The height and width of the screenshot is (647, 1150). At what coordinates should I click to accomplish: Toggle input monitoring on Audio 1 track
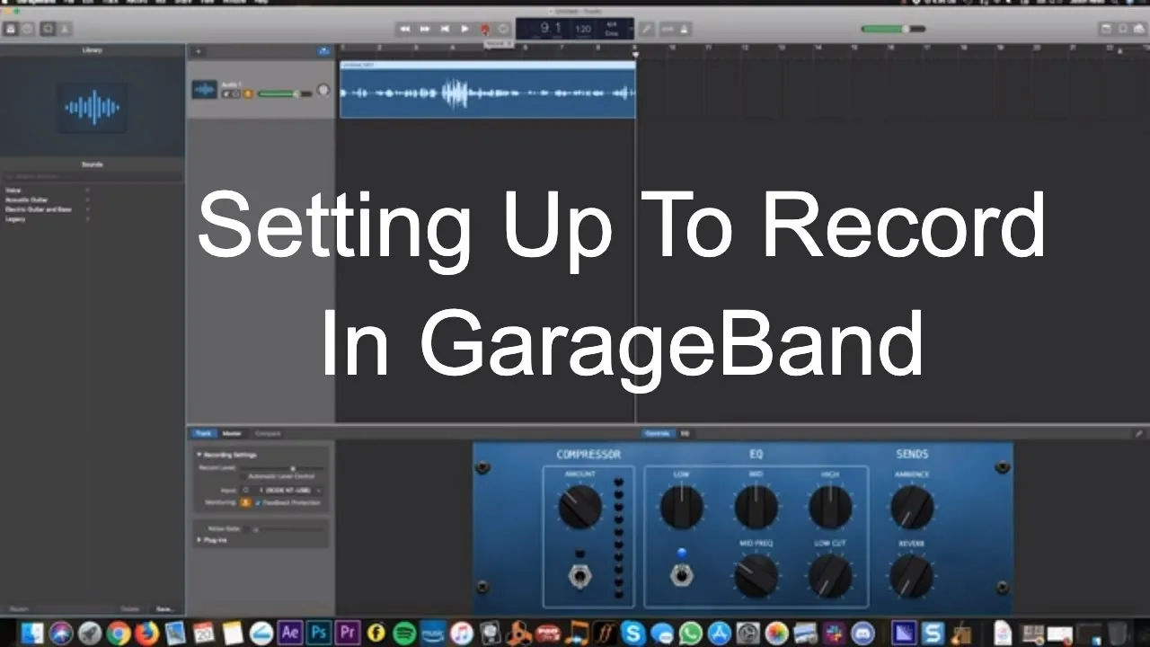(x=248, y=93)
